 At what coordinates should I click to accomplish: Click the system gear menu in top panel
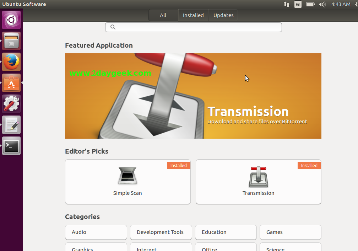tap(357, 4)
